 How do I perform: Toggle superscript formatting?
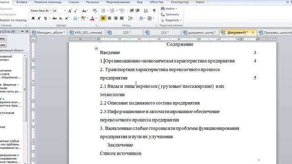pos(67,18)
